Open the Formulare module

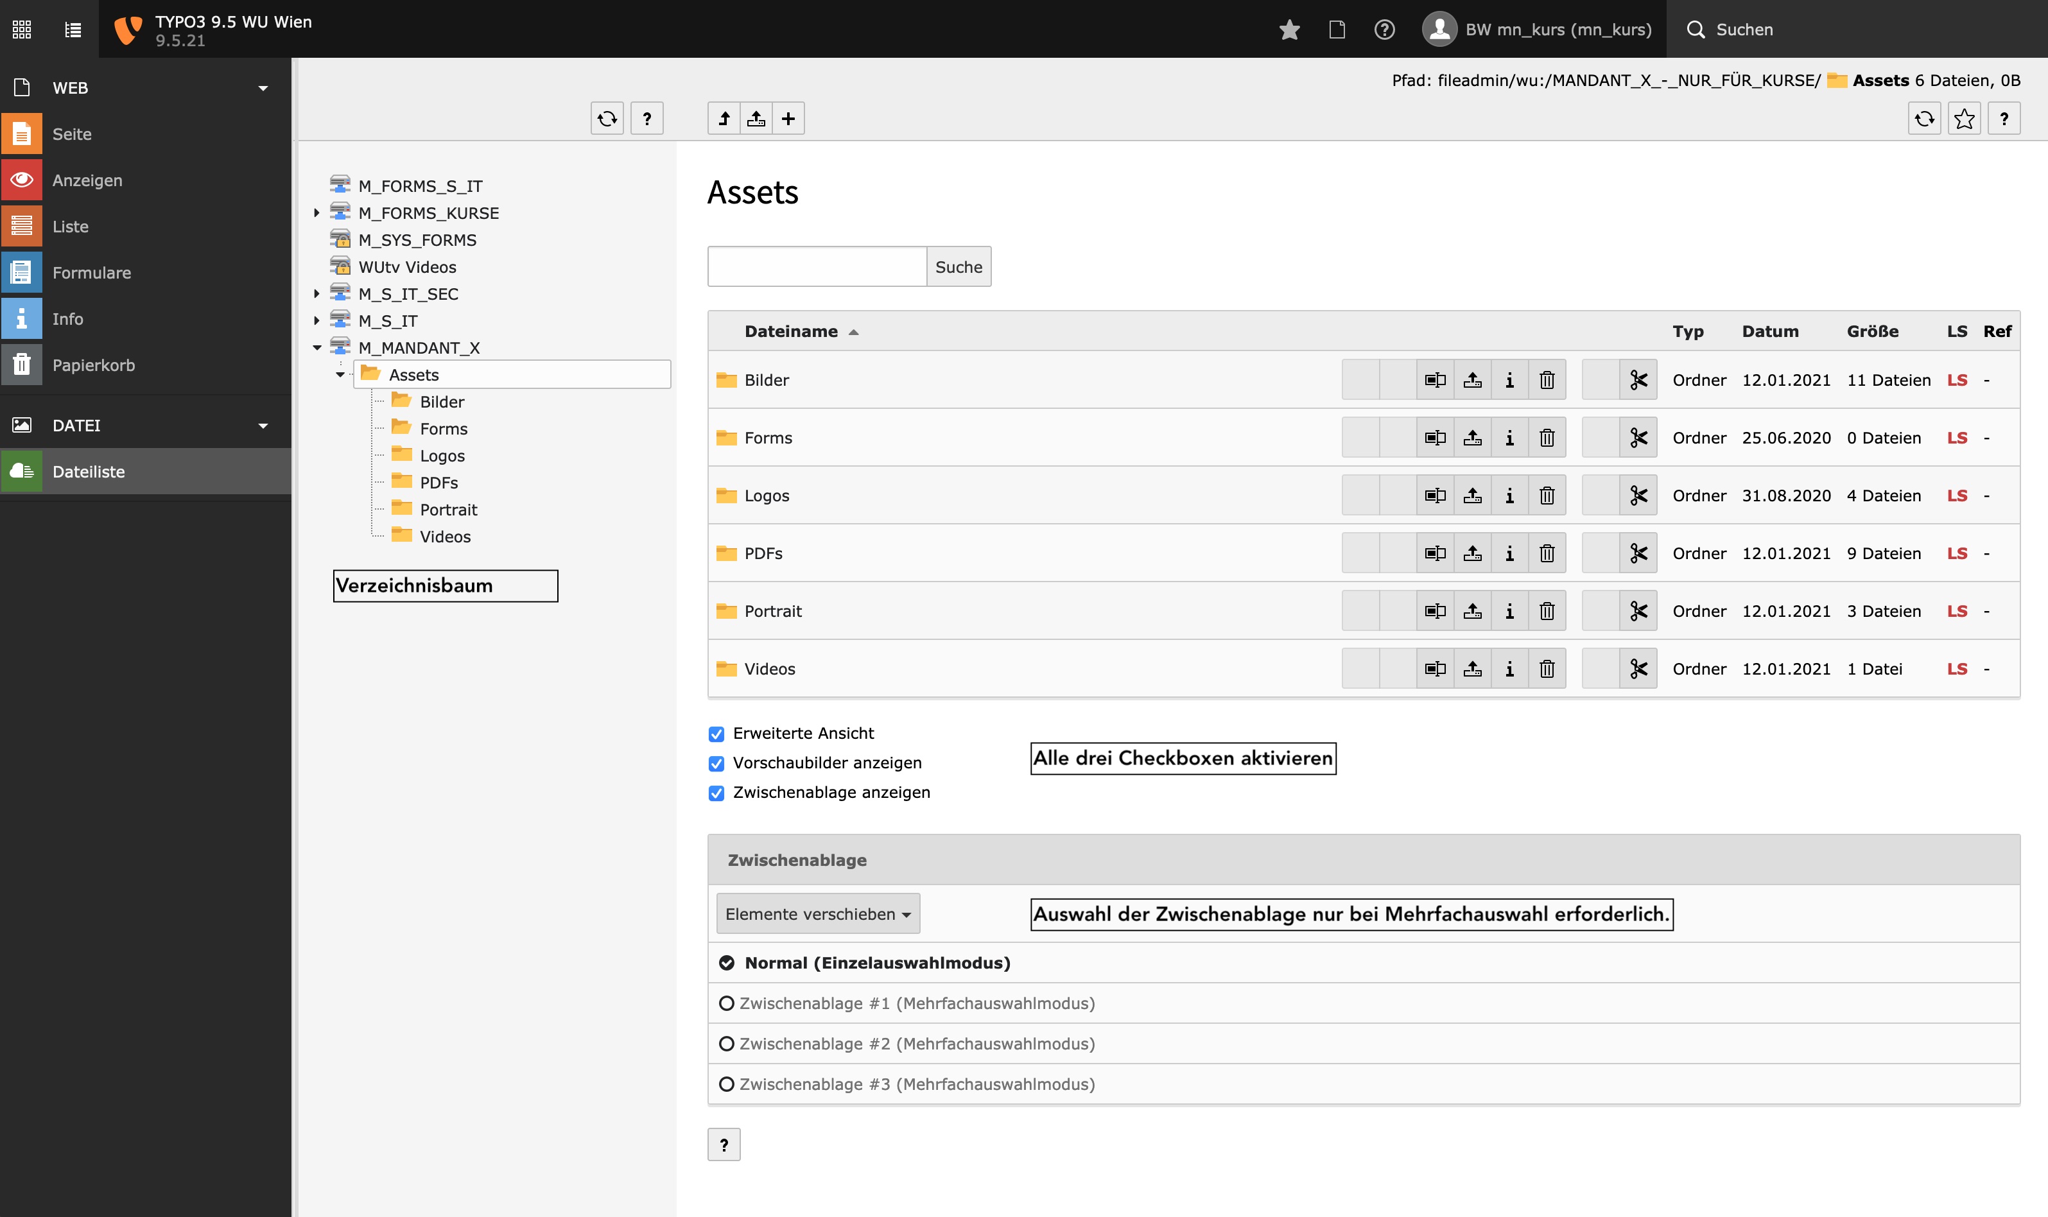pos(145,272)
